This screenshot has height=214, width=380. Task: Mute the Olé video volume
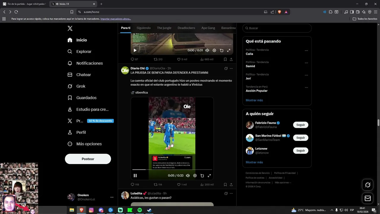tap(188, 176)
